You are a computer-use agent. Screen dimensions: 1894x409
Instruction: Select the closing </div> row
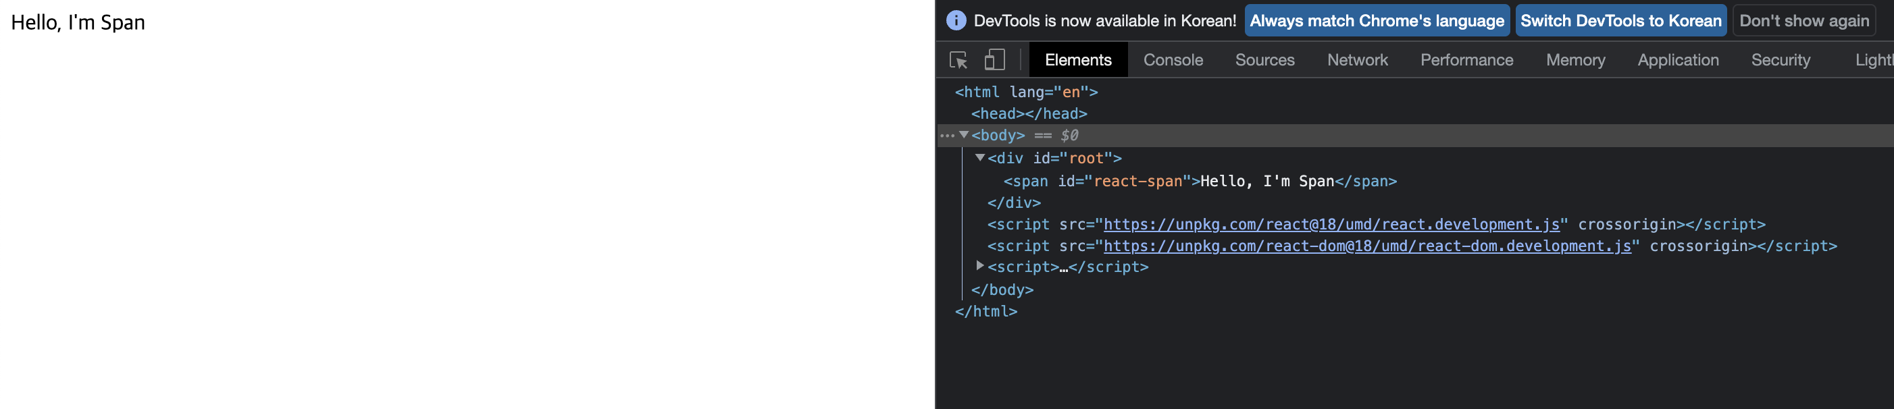coord(1014,202)
